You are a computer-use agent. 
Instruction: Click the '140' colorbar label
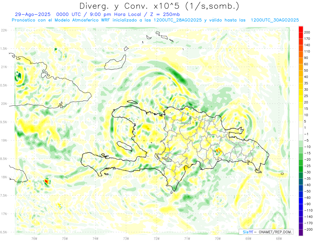(x=307, y=45)
